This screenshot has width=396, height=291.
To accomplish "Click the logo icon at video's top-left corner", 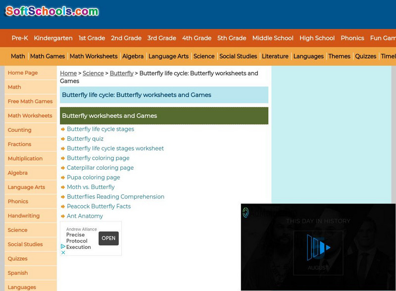I will coord(246,213).
